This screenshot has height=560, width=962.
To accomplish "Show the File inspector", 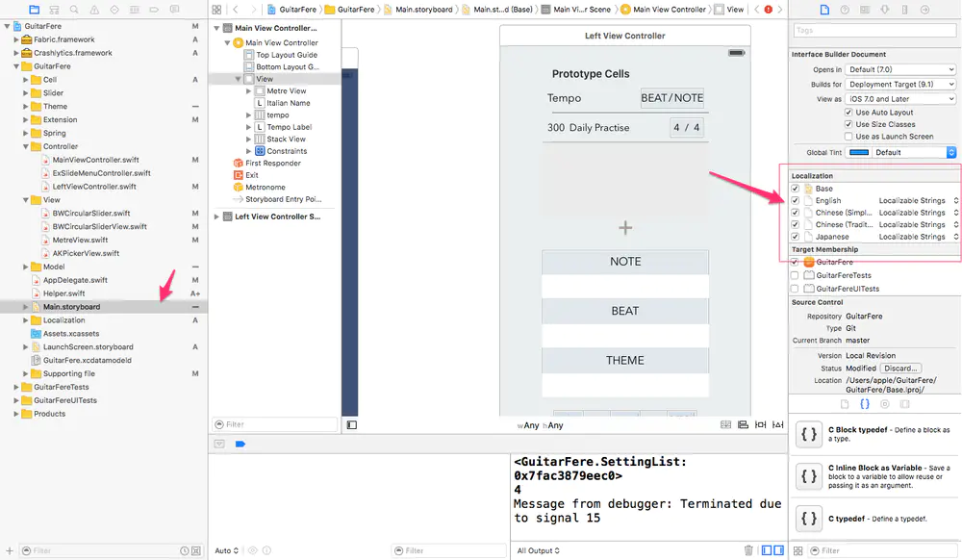I will pos(824,10).
